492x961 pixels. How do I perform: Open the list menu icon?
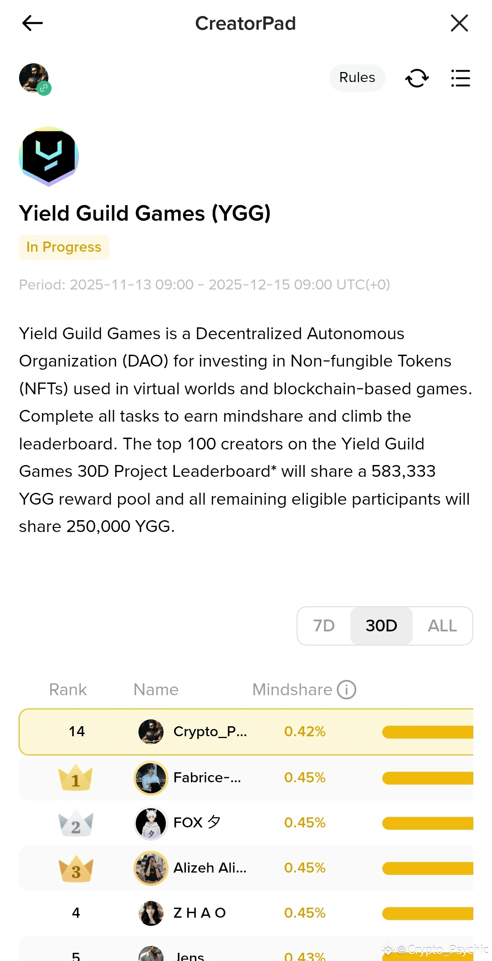460,78
